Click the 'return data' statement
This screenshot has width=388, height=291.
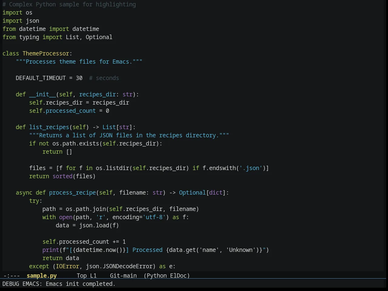point(61,258)
